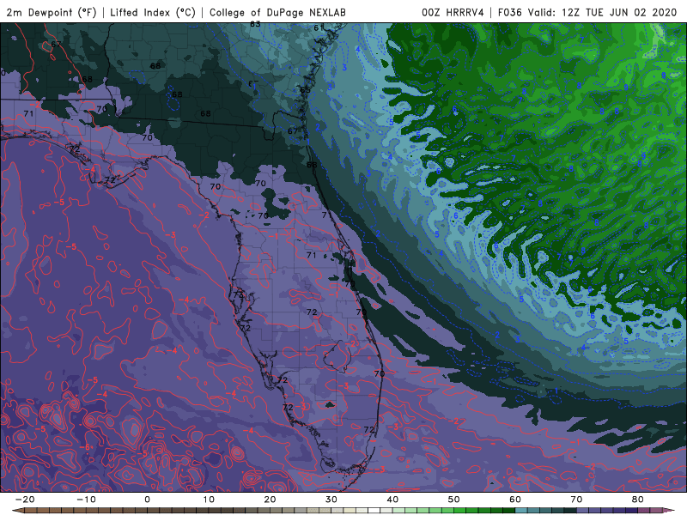This screenshot has width=687, height=515.
Task: Click the "61" dewpoint value at the map top
Action: [x=319, y=27]
